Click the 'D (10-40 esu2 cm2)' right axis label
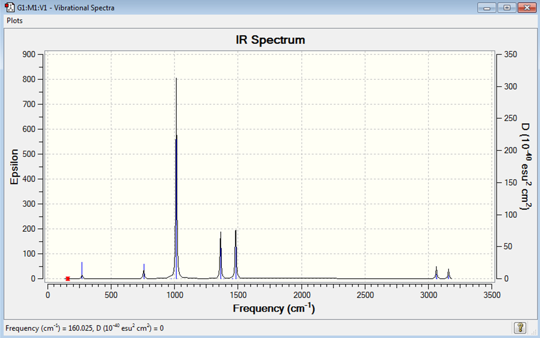The width and height of the screenshot is (540, 338). point(526,166)
